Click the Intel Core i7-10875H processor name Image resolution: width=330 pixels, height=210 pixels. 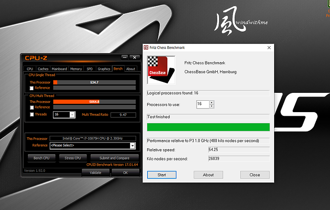point(93,138)
